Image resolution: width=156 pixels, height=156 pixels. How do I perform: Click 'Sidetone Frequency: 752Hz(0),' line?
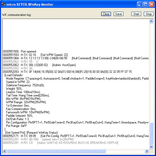pos(25,85)
